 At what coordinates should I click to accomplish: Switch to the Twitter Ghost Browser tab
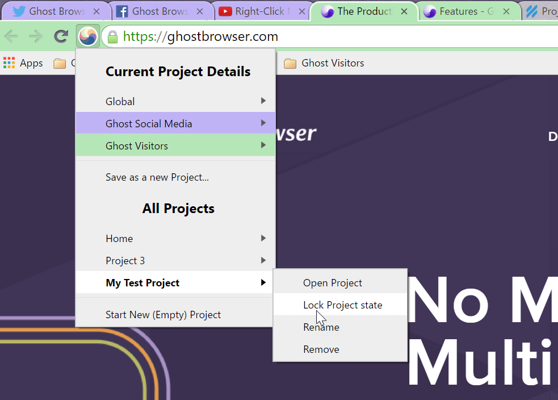click(56, 12)
